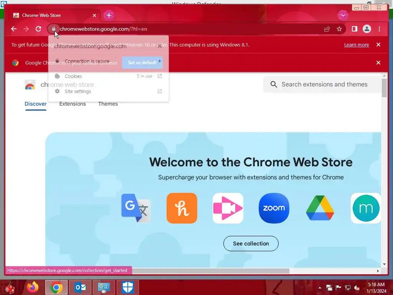Select the Chrome Web Store tab
The height and width of the screenshot is (295, 393).
(54, 15)
